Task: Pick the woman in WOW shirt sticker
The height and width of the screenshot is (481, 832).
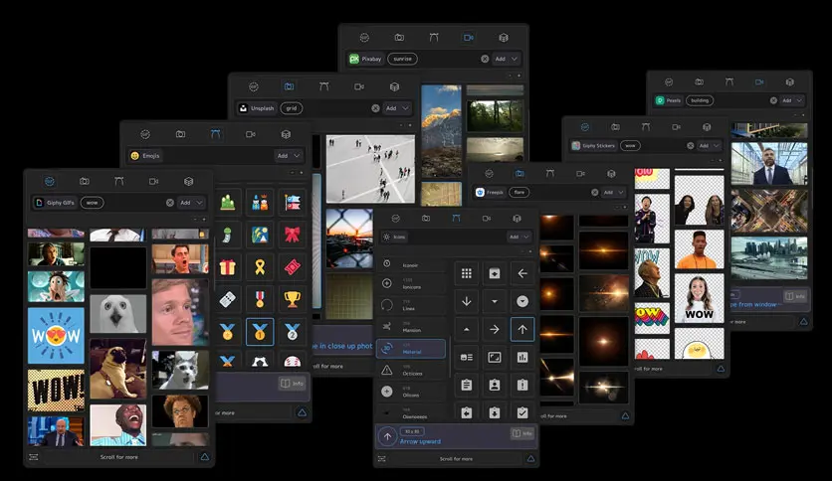Action: click(699, 298)
